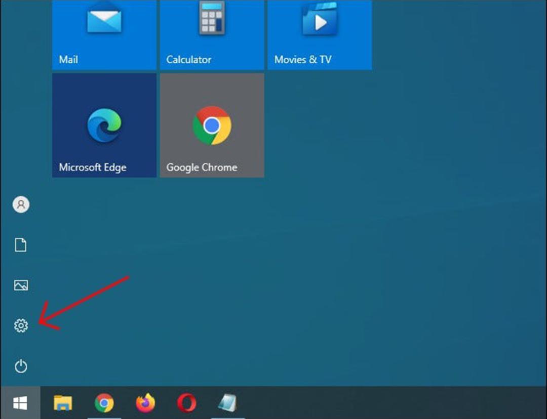
Task: Open Documents from the Start sidebar
Action: 21,245
